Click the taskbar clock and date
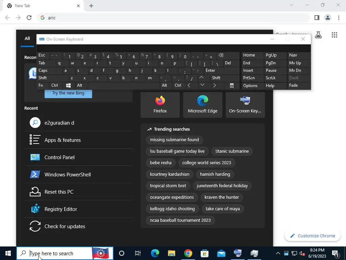Screen dimensions: 346x260 tap(317, 253)
